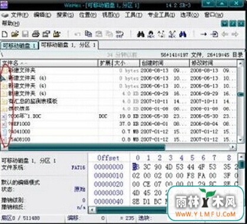Click the Go to sector icon

(x=214, y=34)
